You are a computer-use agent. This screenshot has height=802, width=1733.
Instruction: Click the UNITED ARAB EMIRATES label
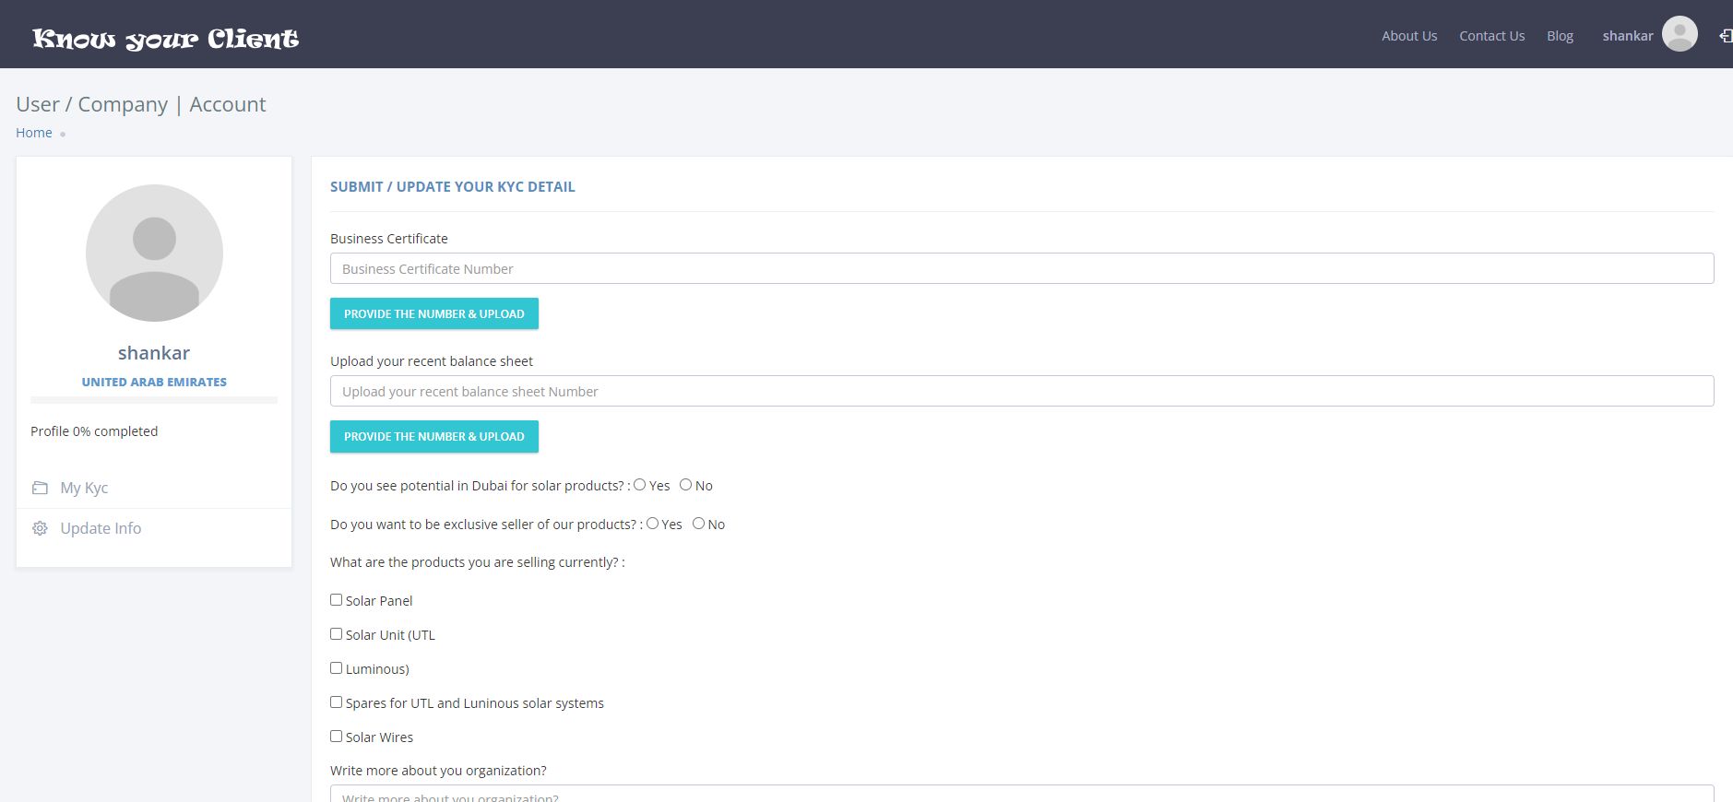(154, 382)
